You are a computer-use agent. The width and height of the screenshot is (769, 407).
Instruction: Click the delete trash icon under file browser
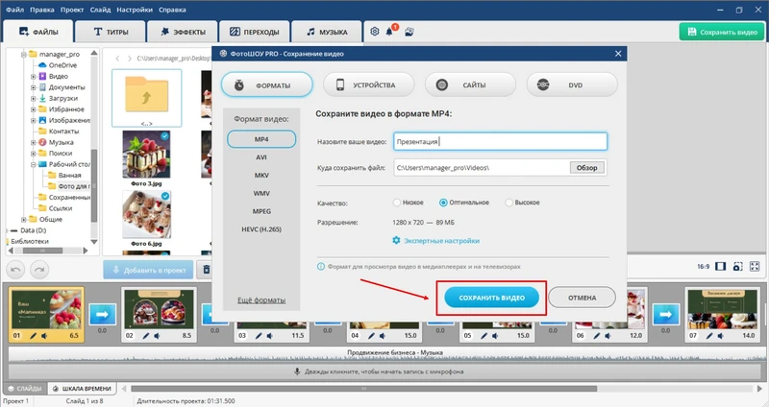coord(207,270)
